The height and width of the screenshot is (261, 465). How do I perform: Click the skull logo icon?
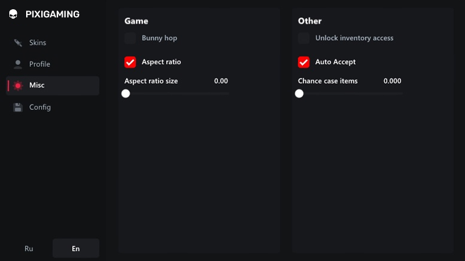13,14
